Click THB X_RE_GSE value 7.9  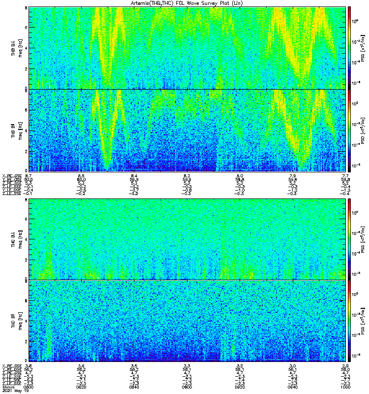tap(293, 176)
